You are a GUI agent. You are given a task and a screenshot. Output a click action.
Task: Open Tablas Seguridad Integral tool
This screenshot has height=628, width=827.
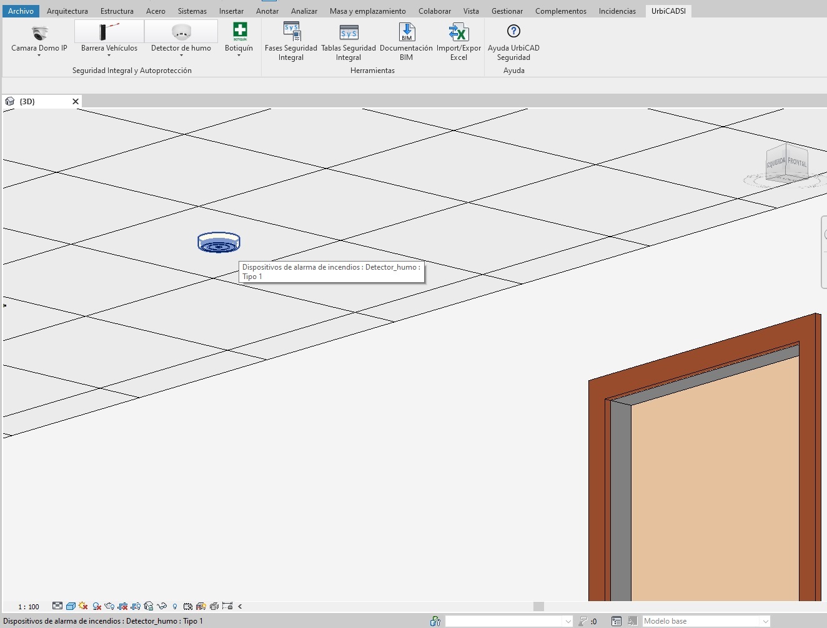coord(349,32)
